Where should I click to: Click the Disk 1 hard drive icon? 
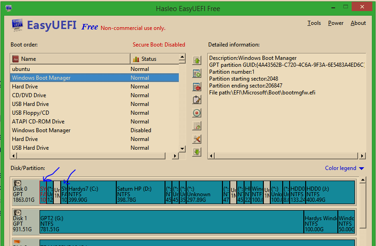pos(17,213)
